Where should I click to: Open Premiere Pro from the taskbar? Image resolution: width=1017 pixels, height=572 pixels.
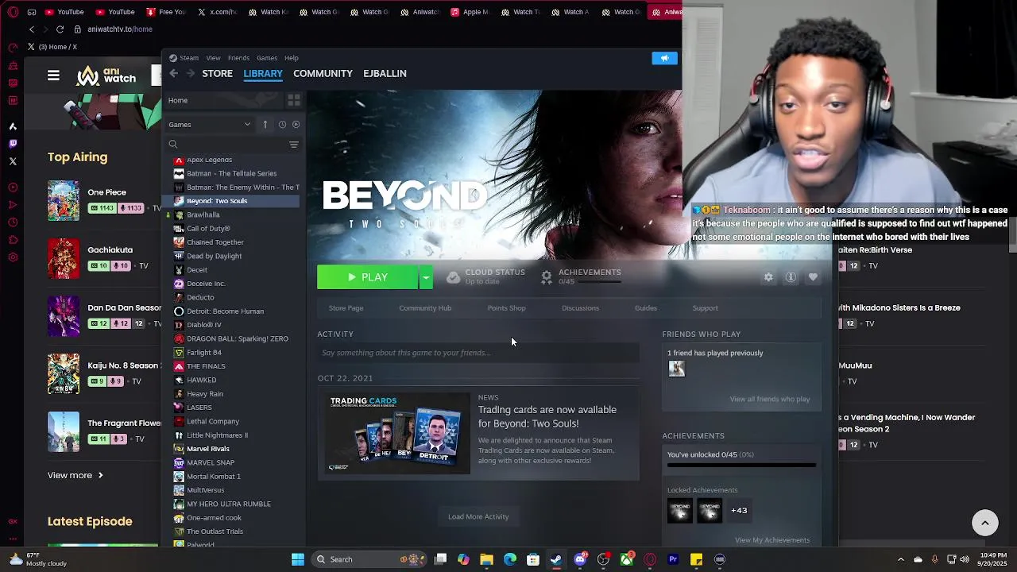[673, 559]
